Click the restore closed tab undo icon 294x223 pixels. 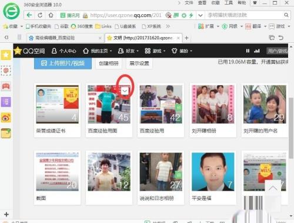click(x=281, y=38)
